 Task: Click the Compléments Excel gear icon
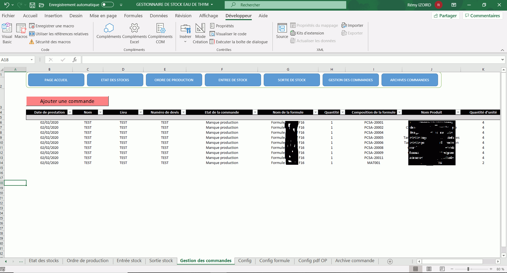(134, 28)
